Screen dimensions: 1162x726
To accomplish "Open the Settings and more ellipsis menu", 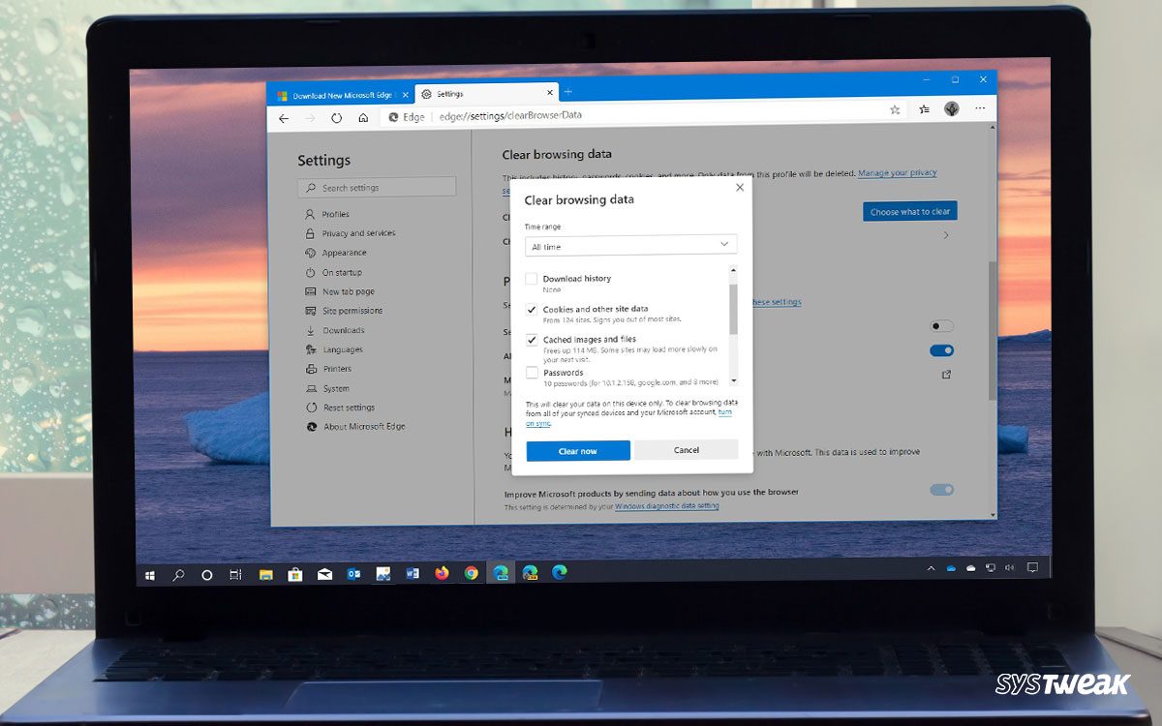I will pyautogui.click(x=981, y=108).
